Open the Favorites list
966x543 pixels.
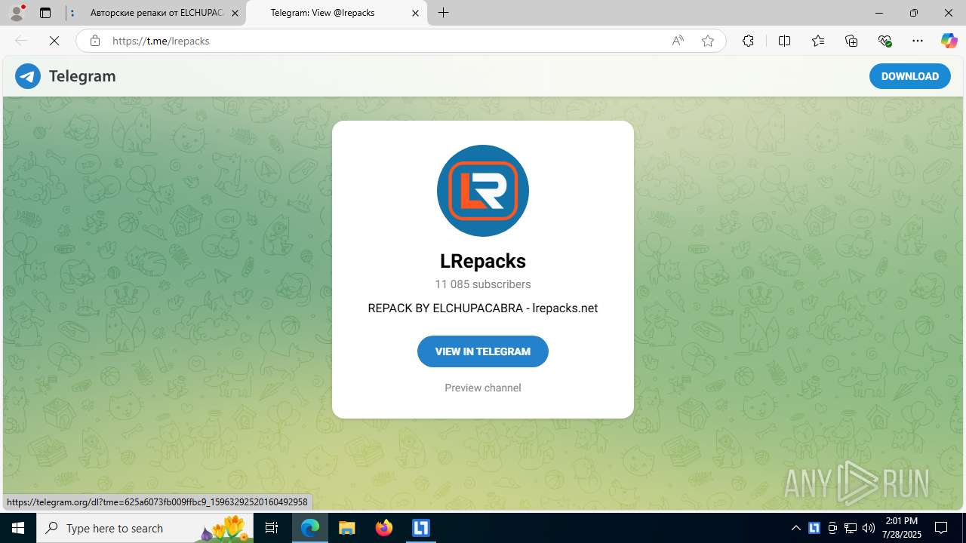tap(818, 41)
